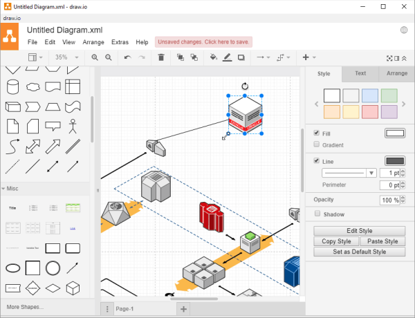Click the line color pencil icon
Screen dimensions: 415x318
tap(227, 57)
